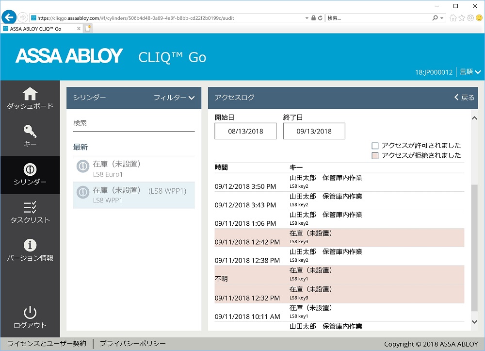Open the バージョン情報 info icon
485x351 pixels.
pyautogui.click(x=30, y=245)
